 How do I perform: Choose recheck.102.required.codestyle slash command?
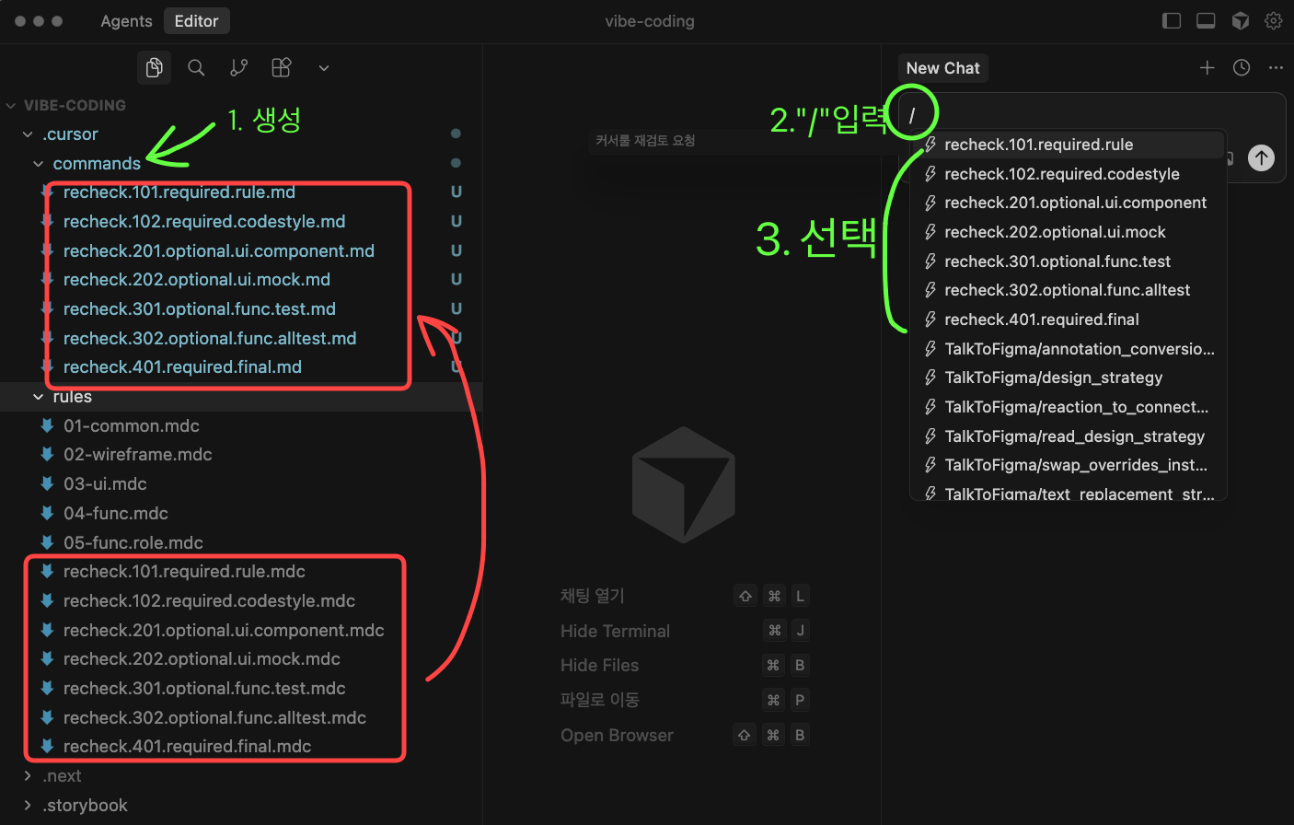1069,174
